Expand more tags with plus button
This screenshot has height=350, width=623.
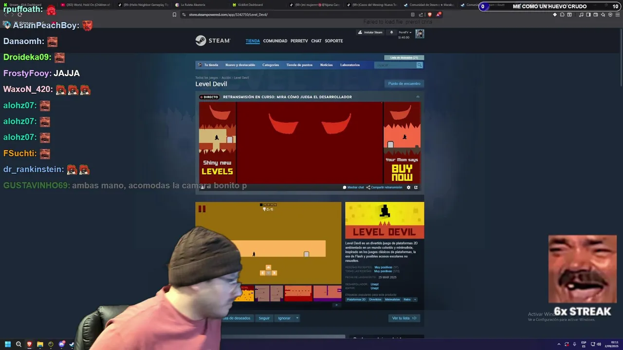point(415,299)
